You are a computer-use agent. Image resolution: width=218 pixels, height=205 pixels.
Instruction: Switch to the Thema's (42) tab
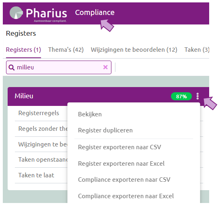66,50
